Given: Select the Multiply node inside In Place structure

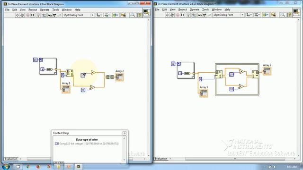Looking at the screenshot, I should 242,72.
